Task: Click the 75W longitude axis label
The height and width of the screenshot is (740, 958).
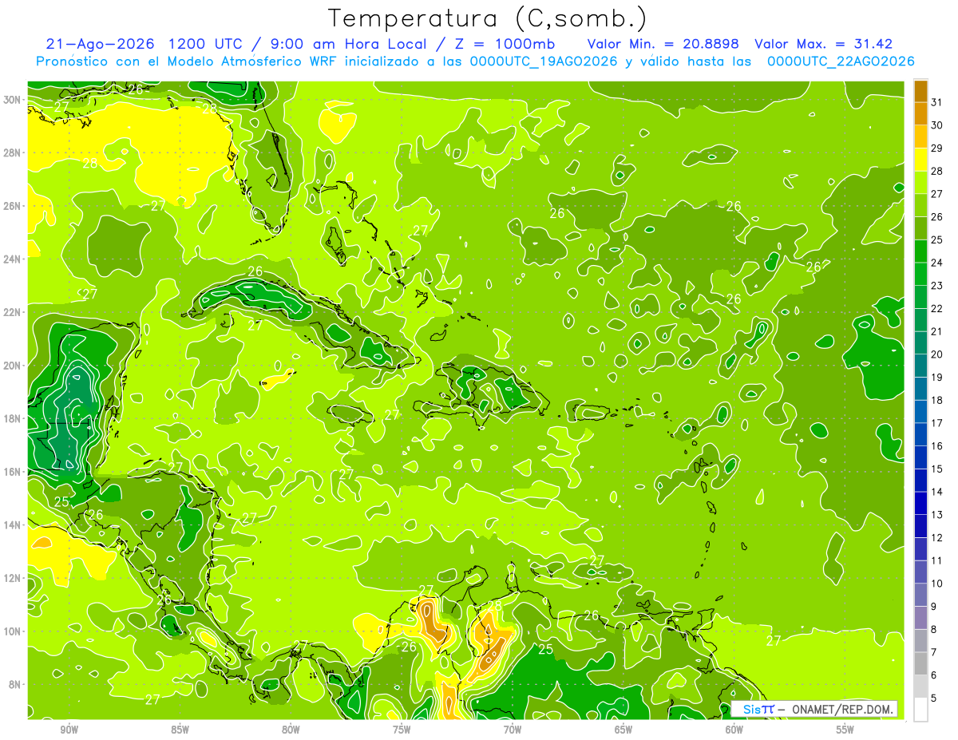Action: (x=402, y=730)
